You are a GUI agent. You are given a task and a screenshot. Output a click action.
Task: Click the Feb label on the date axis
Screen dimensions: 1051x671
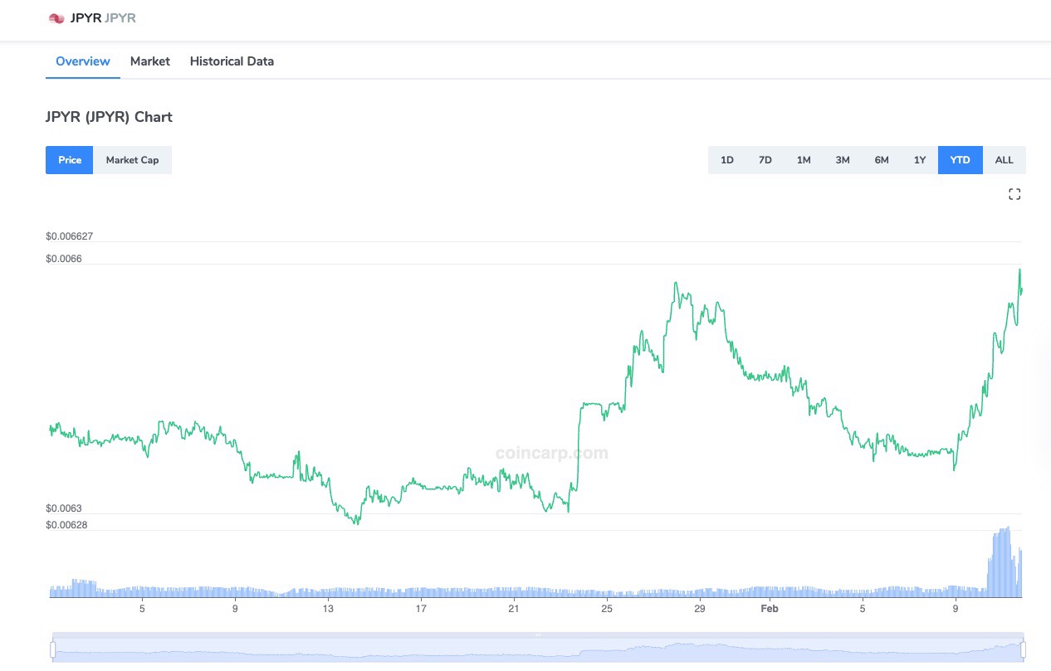(x=769, y=608)
